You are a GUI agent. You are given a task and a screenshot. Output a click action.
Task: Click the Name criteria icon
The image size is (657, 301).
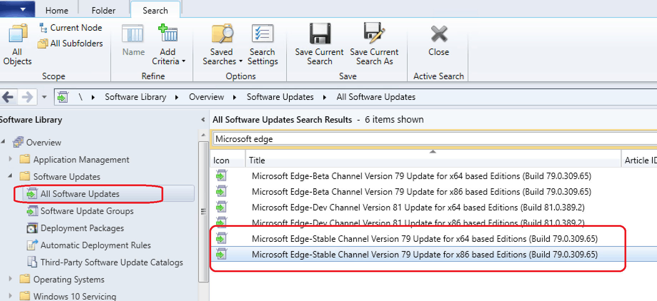[x=133, y=40]
